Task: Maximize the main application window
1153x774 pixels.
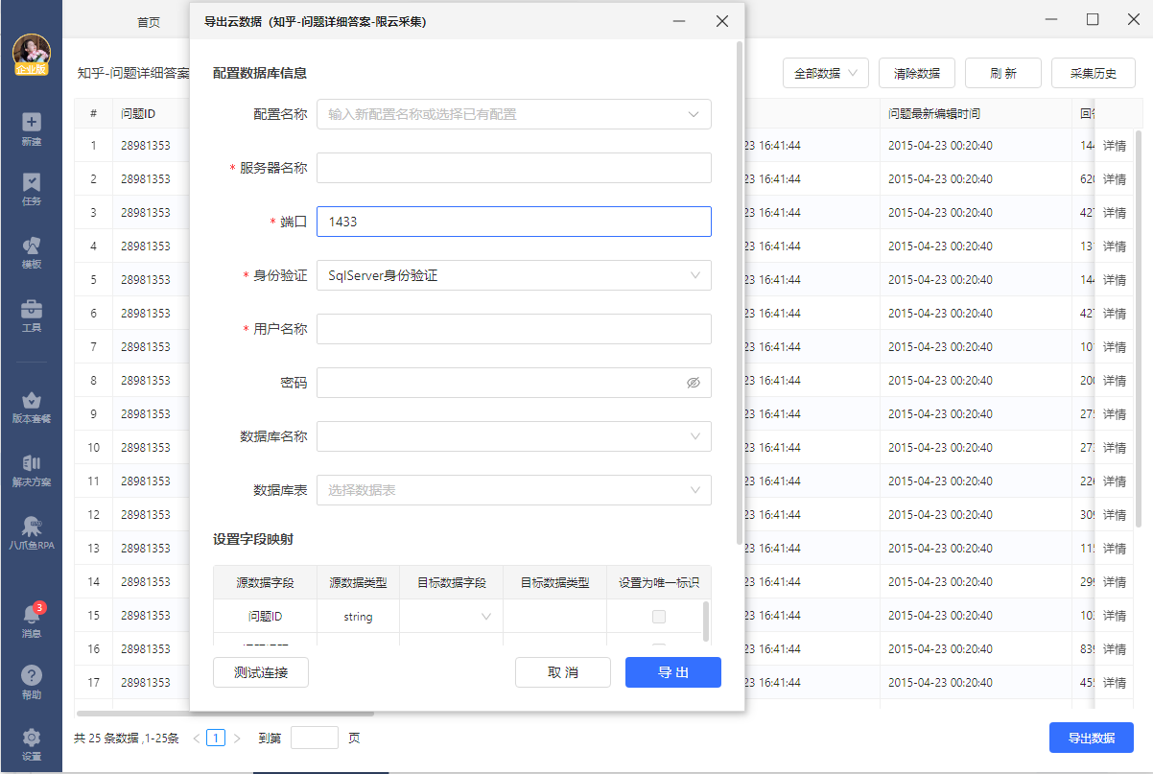Action: pos(1093,19)
